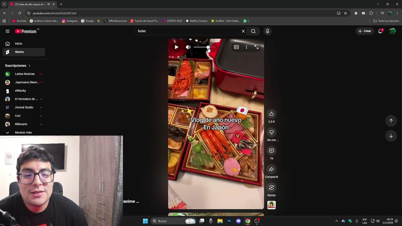Start voice search with microphone

click(x=268, y=31)
